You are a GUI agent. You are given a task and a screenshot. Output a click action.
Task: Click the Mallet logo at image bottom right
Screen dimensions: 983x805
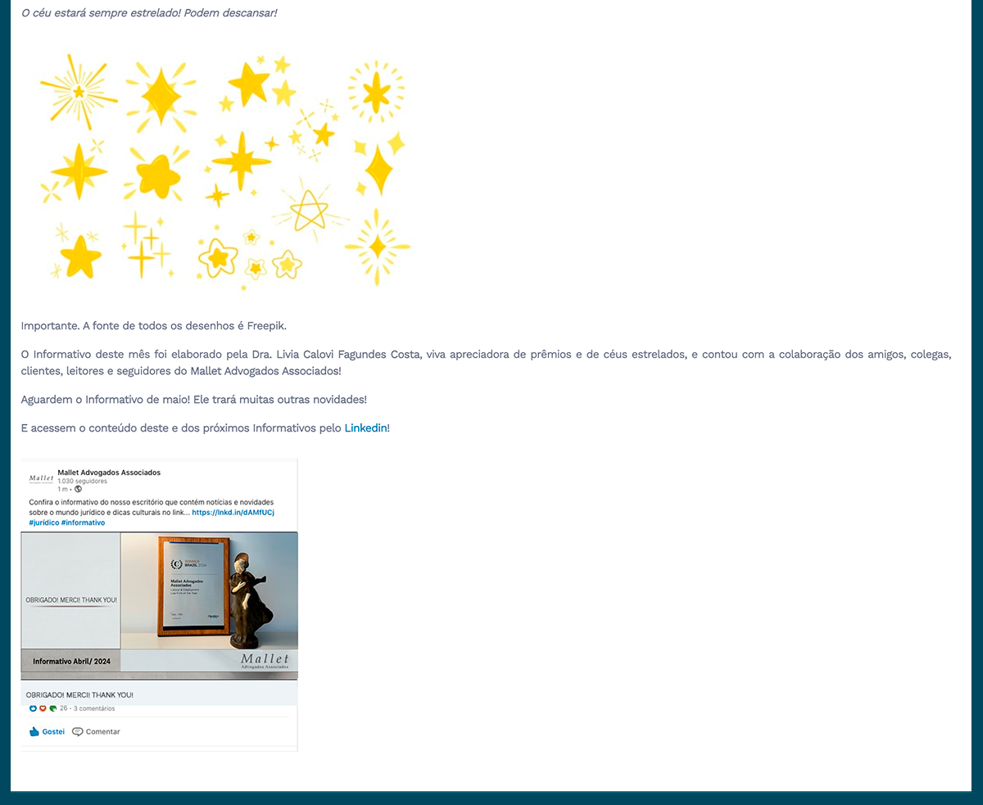click(265, 662)
